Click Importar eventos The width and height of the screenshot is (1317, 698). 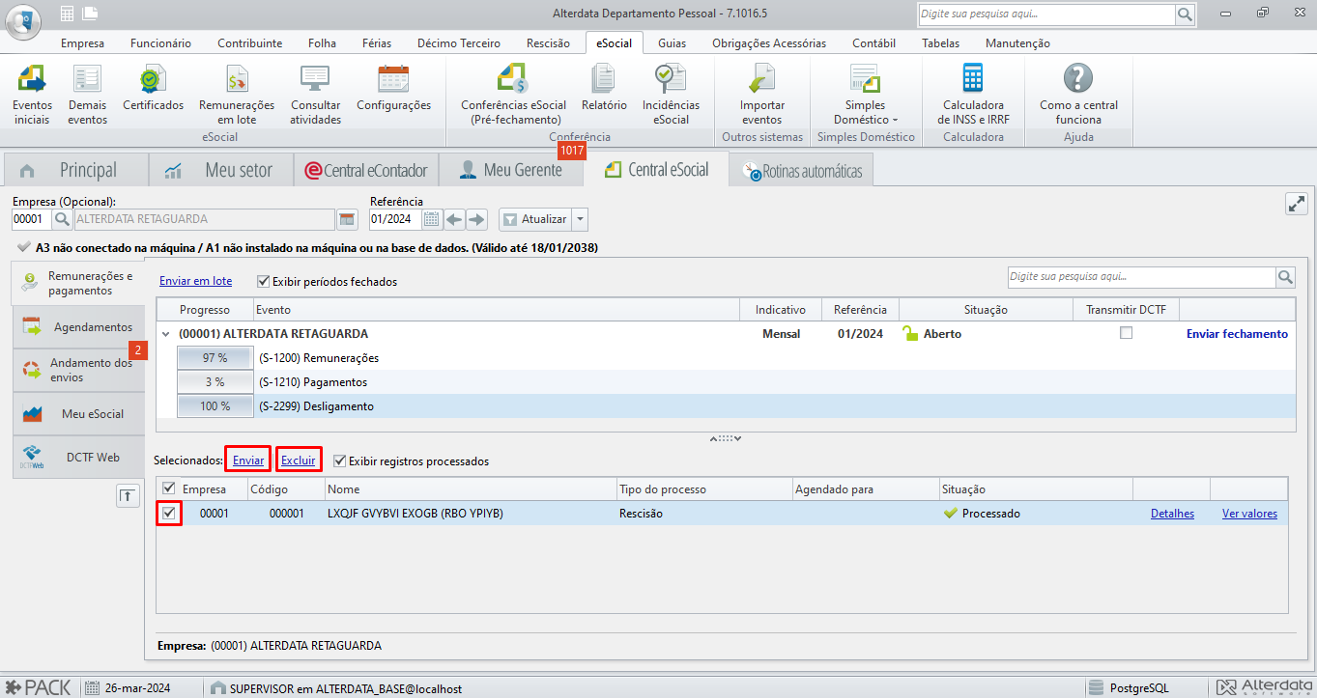click(x=762, y=94)
